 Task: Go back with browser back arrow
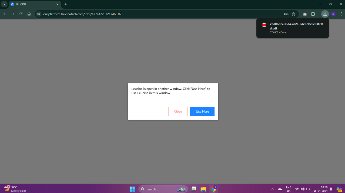pos(5,14)
